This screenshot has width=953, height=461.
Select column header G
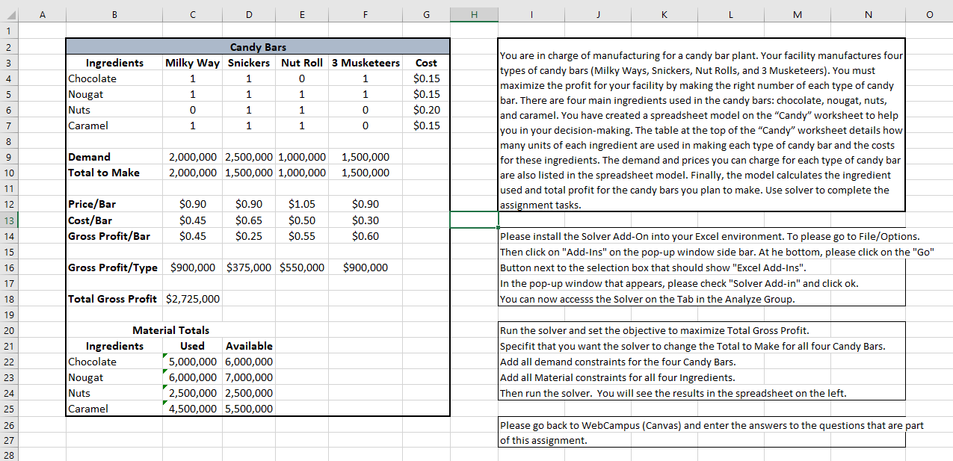(x=426, y=13)
